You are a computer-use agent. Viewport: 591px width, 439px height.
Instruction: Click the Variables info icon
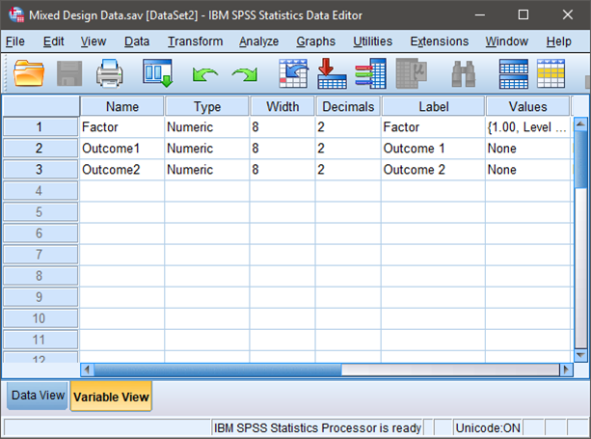pos(371,73)
